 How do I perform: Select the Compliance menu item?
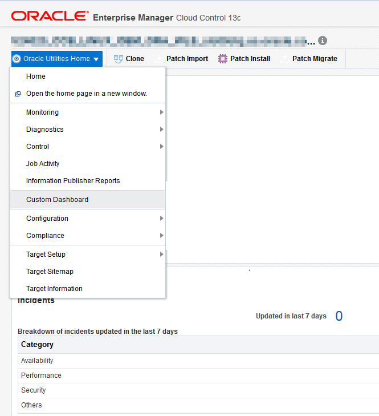tap(87, 235)
